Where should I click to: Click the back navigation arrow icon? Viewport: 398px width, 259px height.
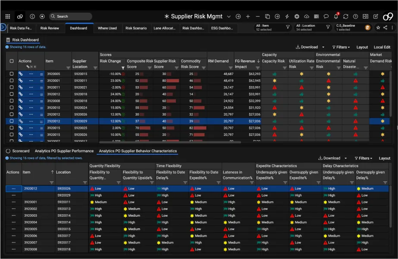point(32,16)
